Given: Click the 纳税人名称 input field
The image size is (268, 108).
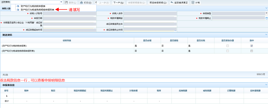Looking at the screenshot, I should point(150,13).
